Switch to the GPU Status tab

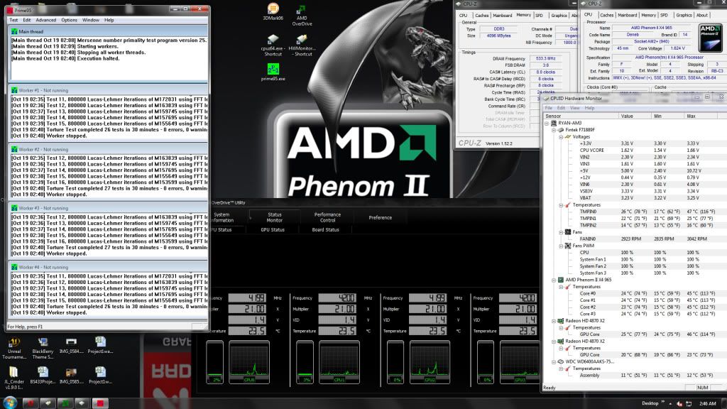pos(273,229)
